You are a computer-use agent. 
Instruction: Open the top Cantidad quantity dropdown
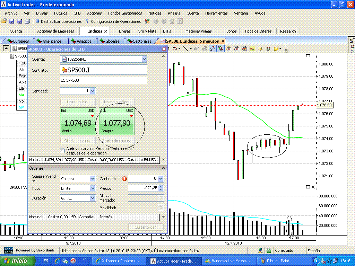point(93,91)
